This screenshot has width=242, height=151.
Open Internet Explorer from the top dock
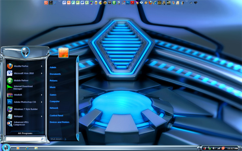point(155,3)
